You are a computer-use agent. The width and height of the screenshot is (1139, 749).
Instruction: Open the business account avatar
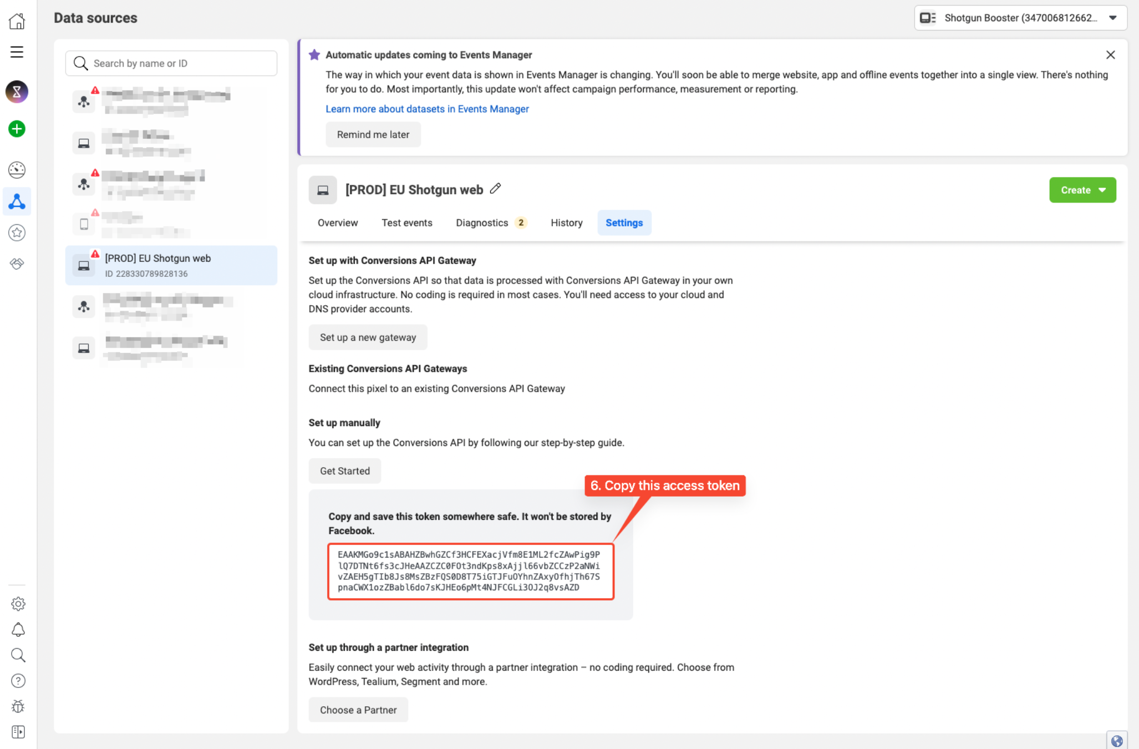[x=17, y=92]
